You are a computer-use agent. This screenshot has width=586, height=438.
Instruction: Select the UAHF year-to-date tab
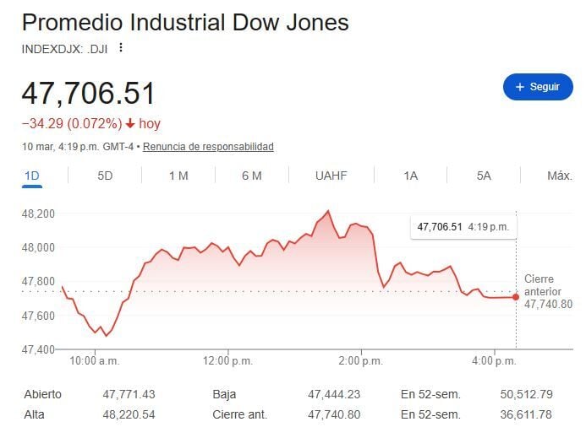click(x=331, y=176)
